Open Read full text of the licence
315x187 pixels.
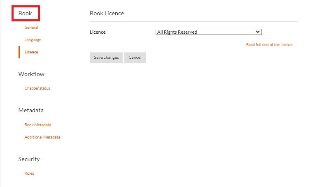click(269, 45)
